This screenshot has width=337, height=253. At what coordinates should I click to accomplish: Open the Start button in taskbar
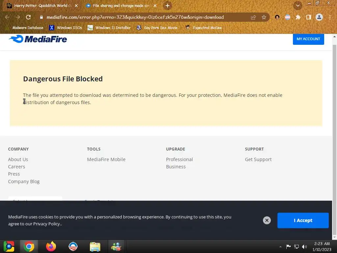point(9,246)
